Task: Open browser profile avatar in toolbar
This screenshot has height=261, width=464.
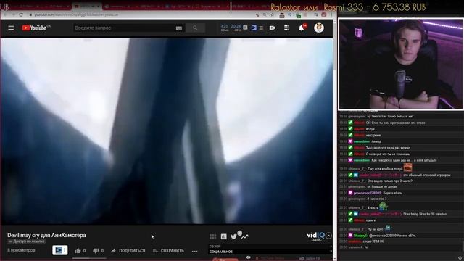Action: (324, 14)
